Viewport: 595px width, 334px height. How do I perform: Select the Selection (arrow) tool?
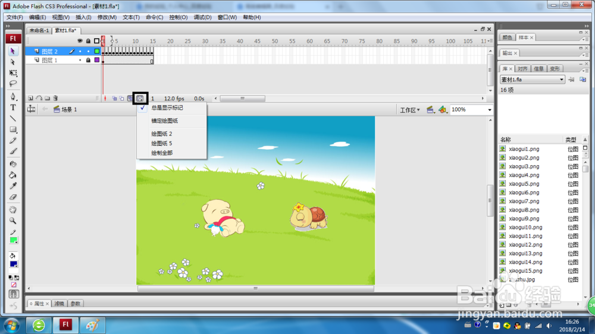13,51
